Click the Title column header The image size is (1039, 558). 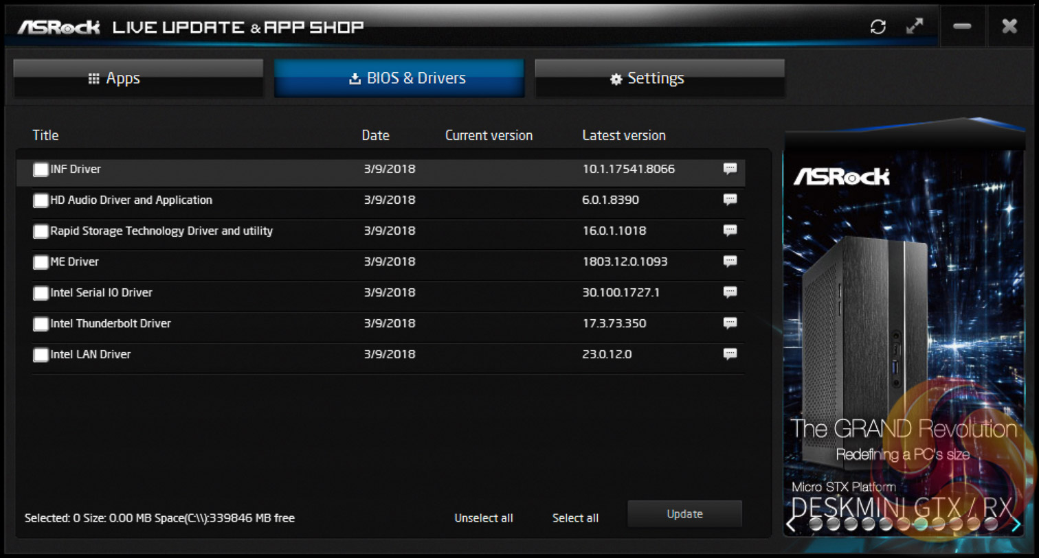click(x=45, y=135)
